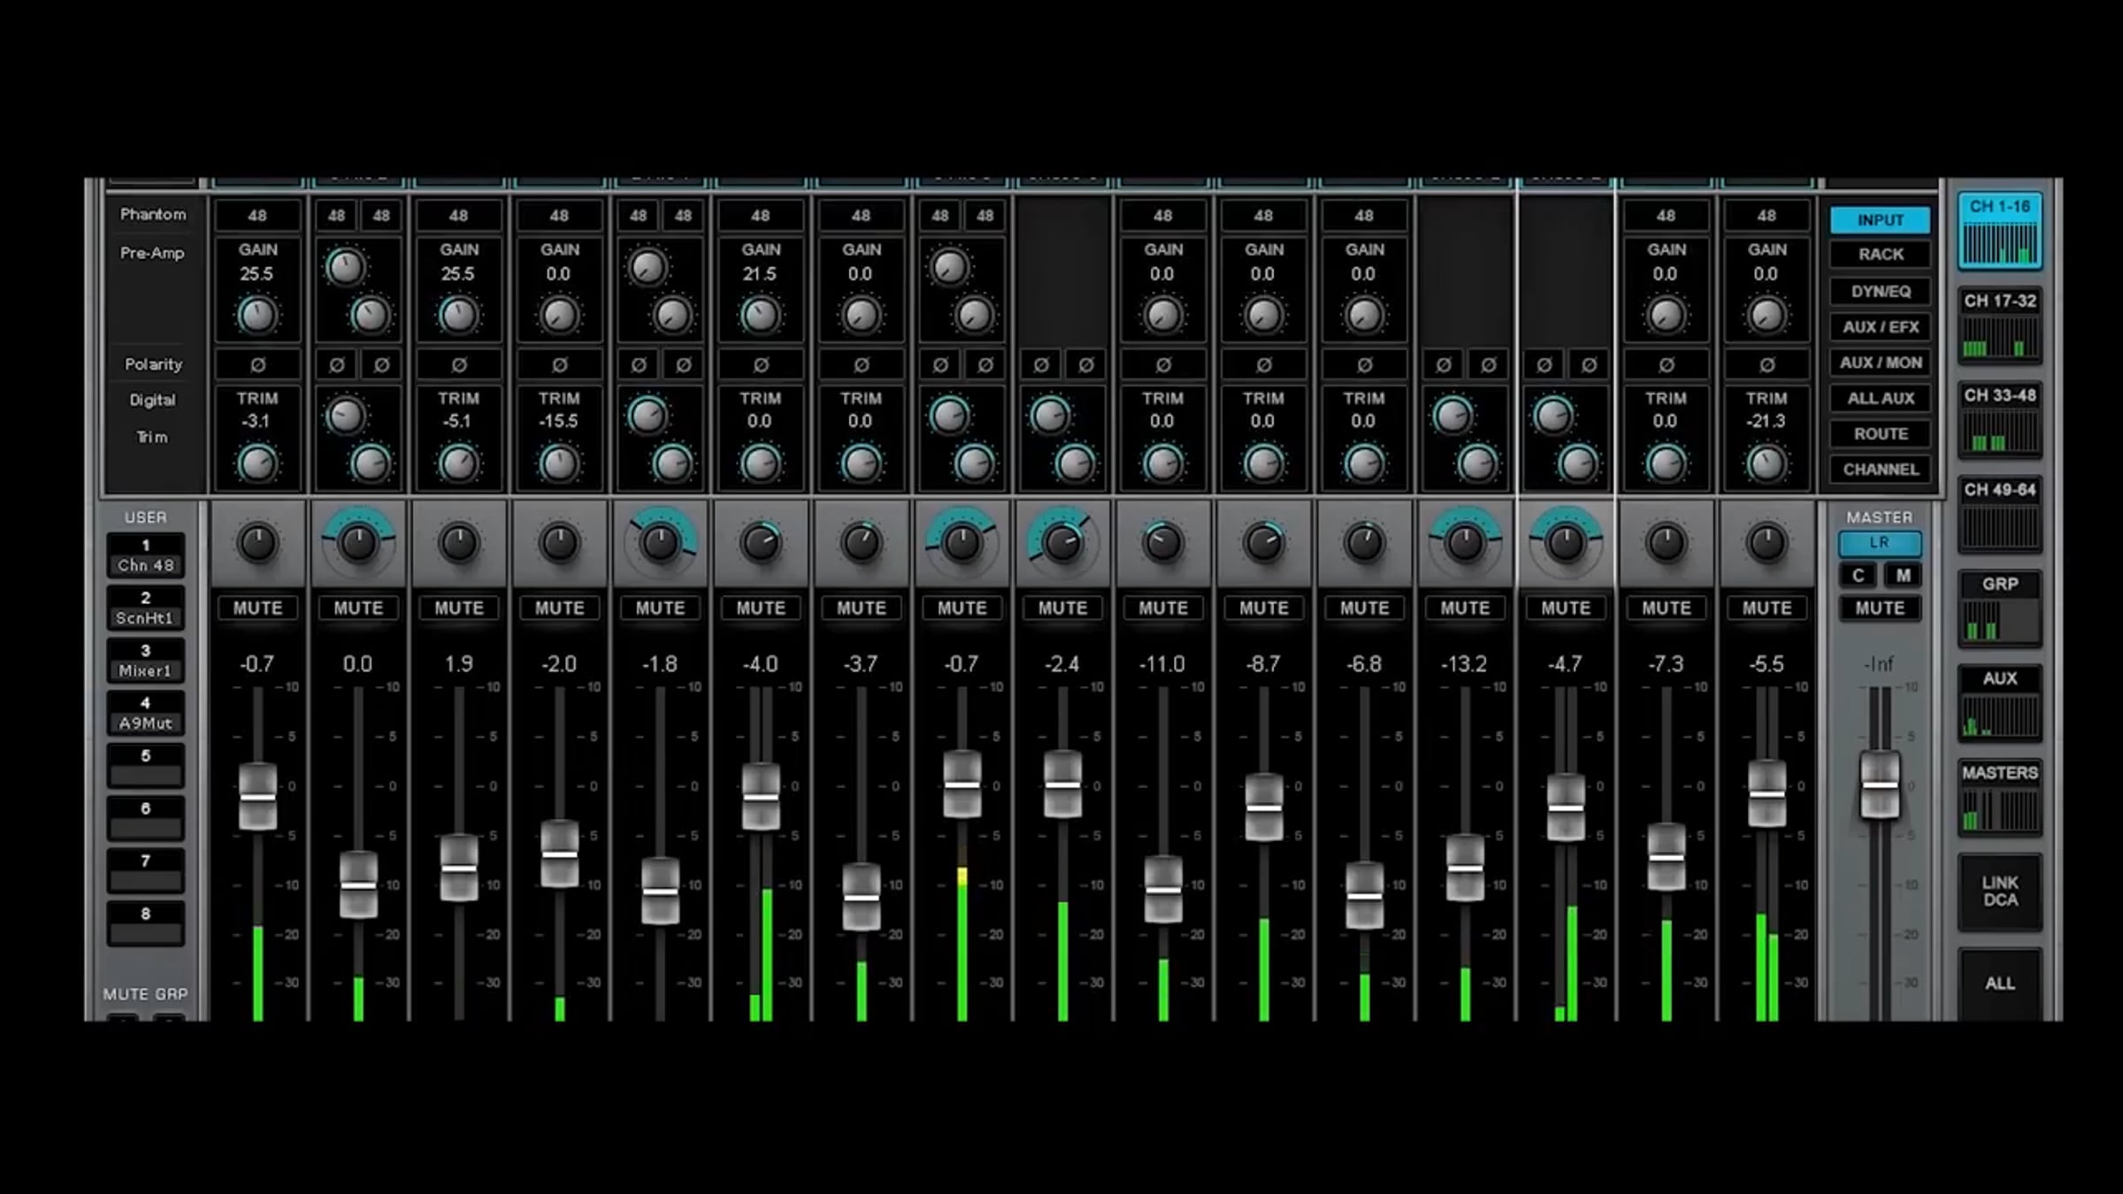Click first channel's pan knob

pos(257,542)
